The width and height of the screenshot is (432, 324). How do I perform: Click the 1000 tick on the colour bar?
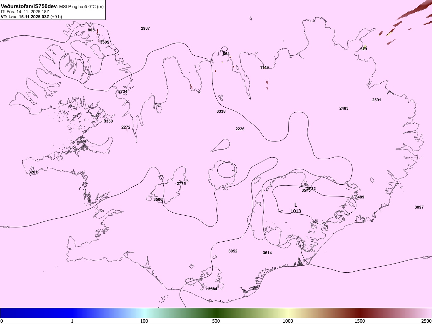point(288,321)
